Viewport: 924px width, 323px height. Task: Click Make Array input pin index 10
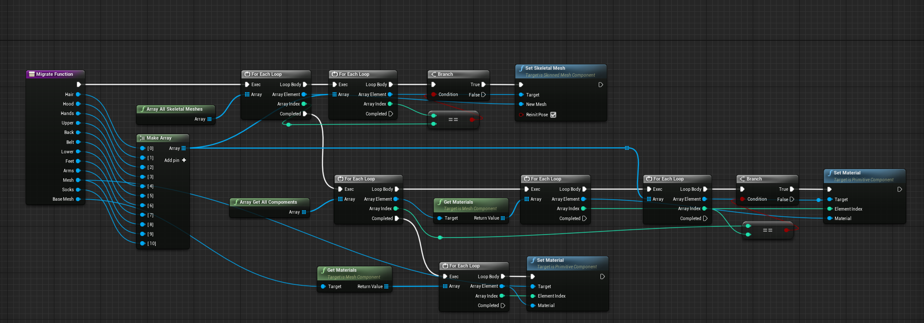143,243
